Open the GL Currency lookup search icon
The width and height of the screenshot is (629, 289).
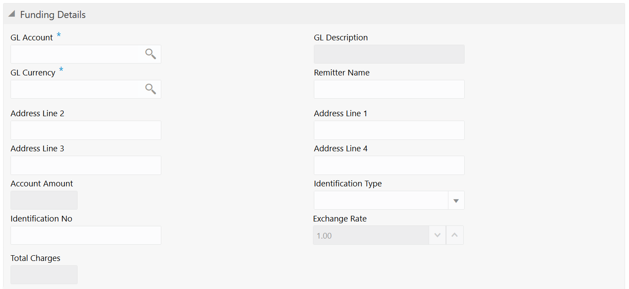[150, 89]
